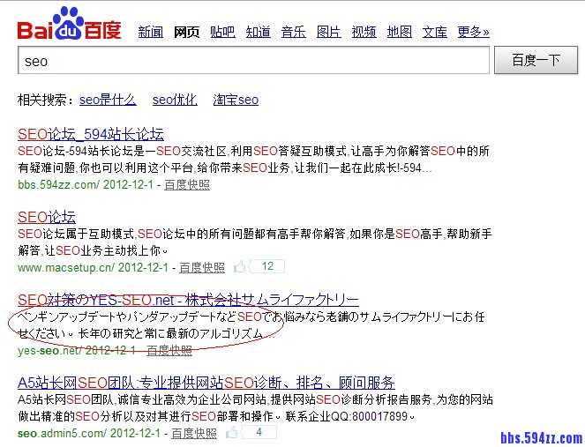Viewport: 585px width, 447px height.
Task: Click the Baidu paw logo
Action: tap(70, 24)
